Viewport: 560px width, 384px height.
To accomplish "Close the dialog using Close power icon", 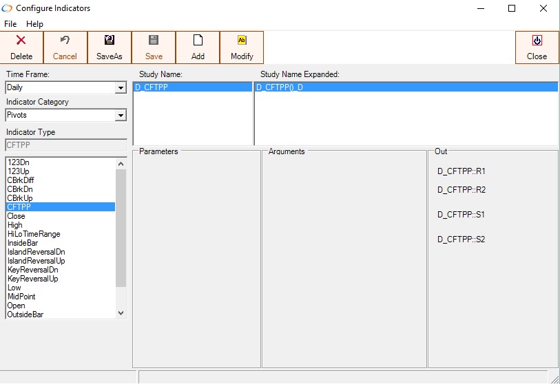I will pos(537,41).
